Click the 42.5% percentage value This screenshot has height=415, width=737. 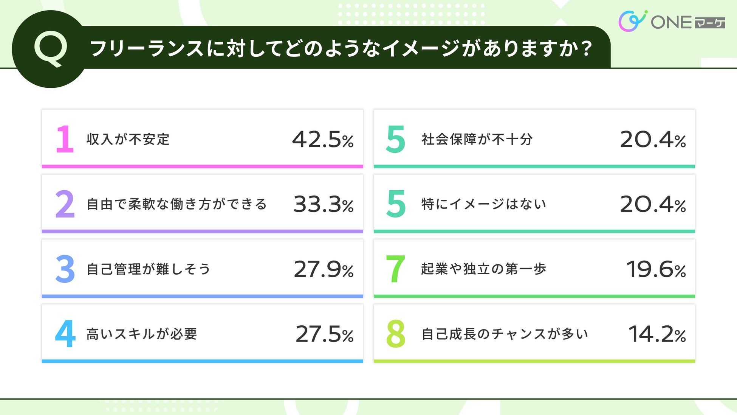(x=323, y=139)
